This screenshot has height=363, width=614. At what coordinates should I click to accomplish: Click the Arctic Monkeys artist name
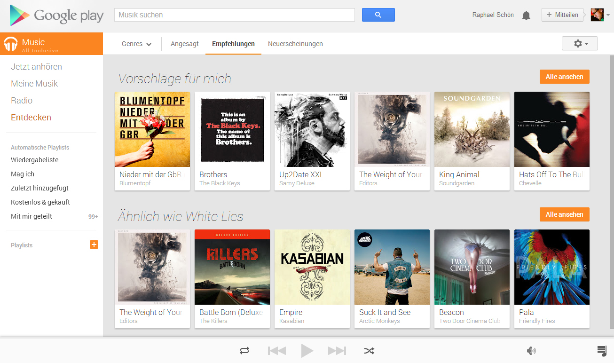379,321
